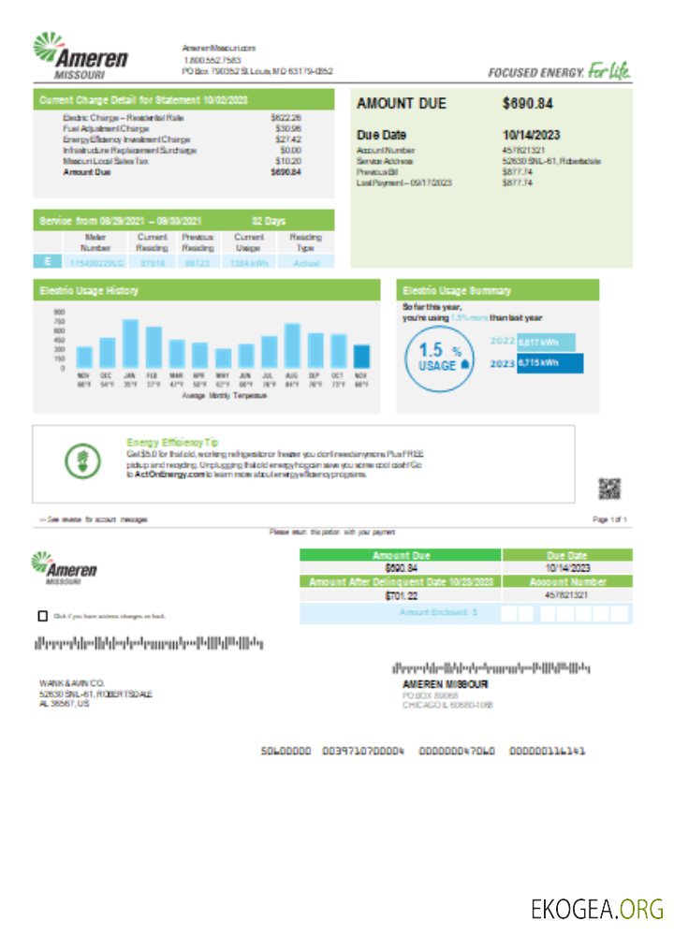
Task: Click the Electric Charge Residential Rate line
Action: (183, 118)
